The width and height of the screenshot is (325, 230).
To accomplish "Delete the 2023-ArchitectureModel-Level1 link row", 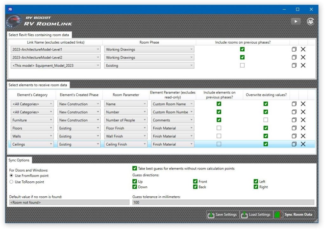I will point(303,49).
